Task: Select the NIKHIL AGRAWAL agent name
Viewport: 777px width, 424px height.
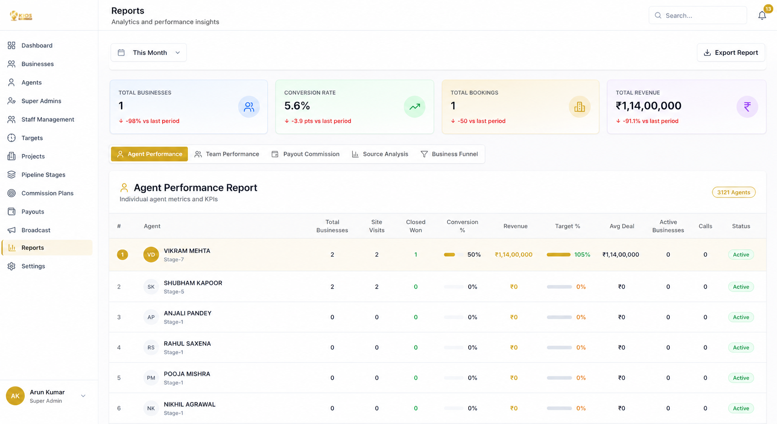Action: (190, 404)
